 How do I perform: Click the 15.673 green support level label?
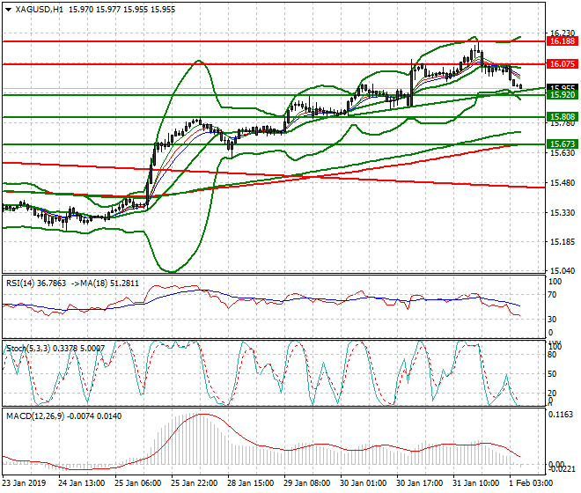pos(563,144)
